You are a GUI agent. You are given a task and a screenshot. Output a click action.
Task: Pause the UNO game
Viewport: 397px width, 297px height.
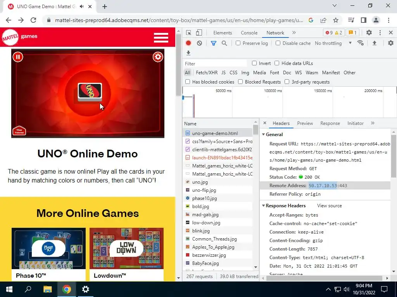18,57
